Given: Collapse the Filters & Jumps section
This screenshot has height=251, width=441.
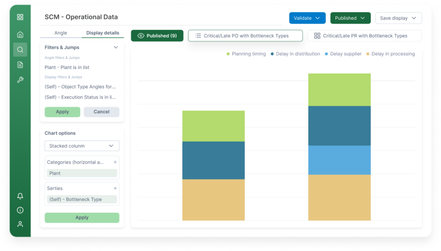Looking at the screenshot, I should tap(115, 47).
